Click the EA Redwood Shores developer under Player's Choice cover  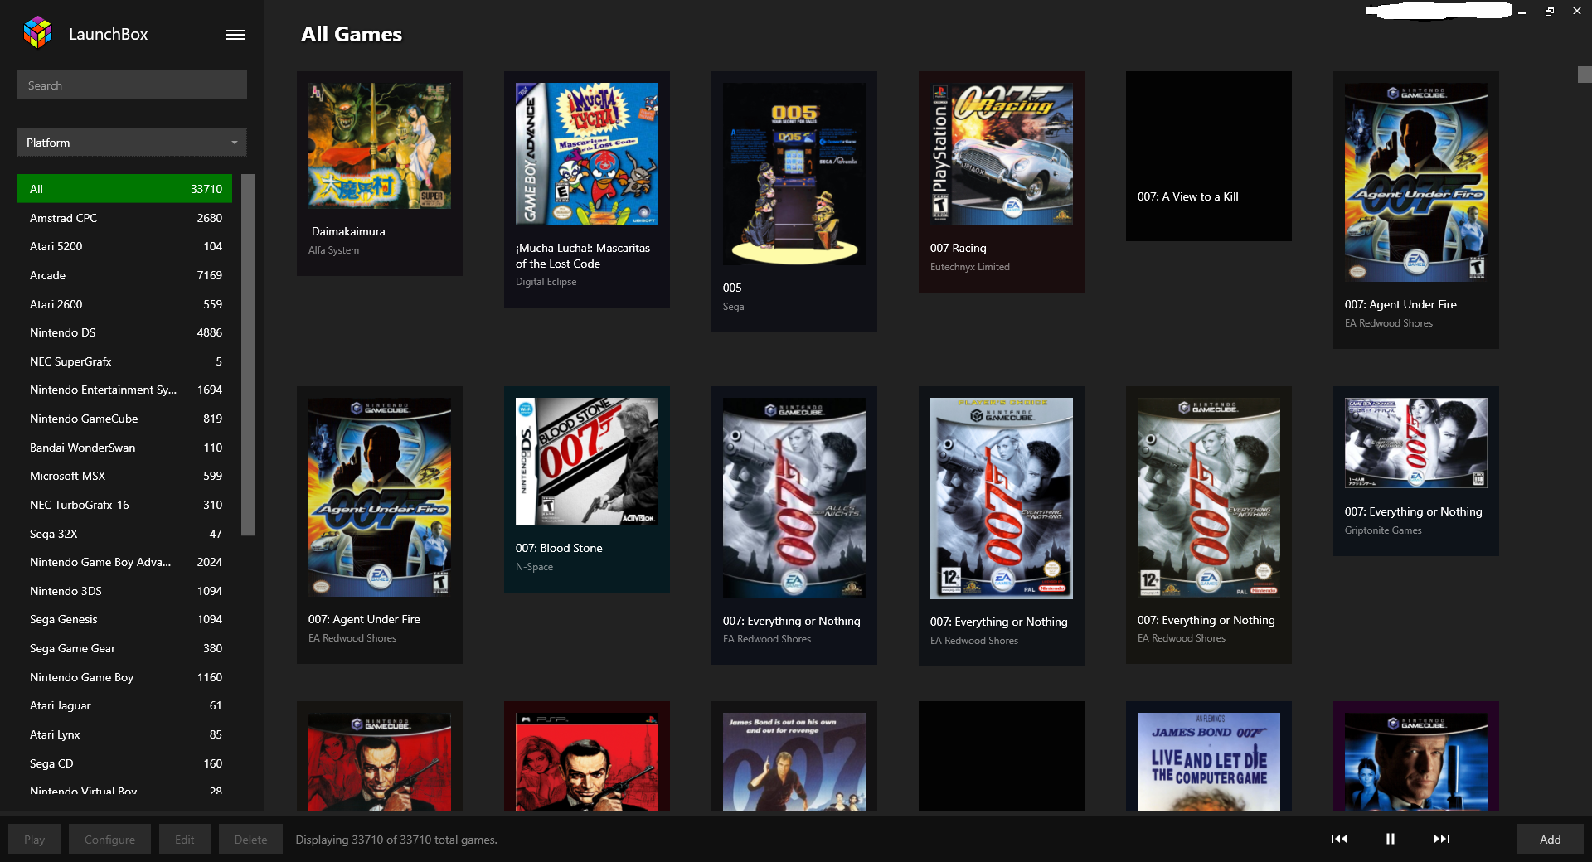pyautogui.click(x=974, y=641)
